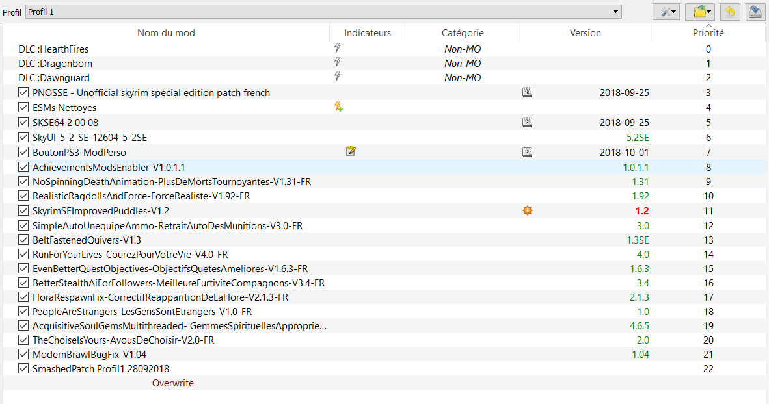
Task: Click priority 22 of SmashedPatch
Action: 708,369
